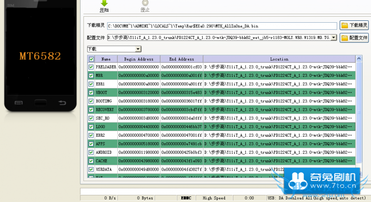Select the UBOOT row location path
This screenshot has width=371, height=202.
(279, 93)
